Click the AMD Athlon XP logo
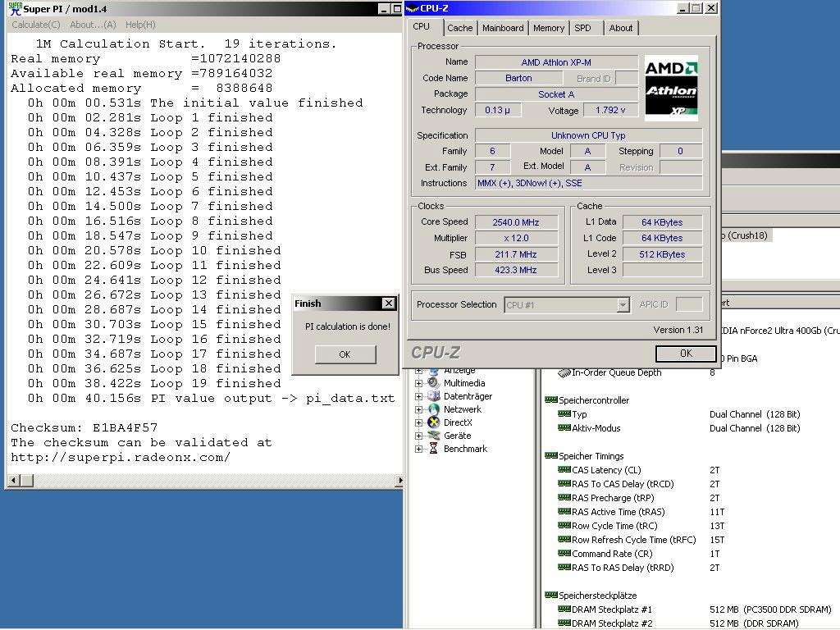 [x=671, y=87]
